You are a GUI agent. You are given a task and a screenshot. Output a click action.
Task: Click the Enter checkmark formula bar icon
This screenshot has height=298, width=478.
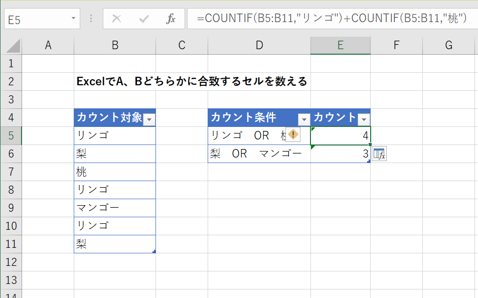[143, 19]
